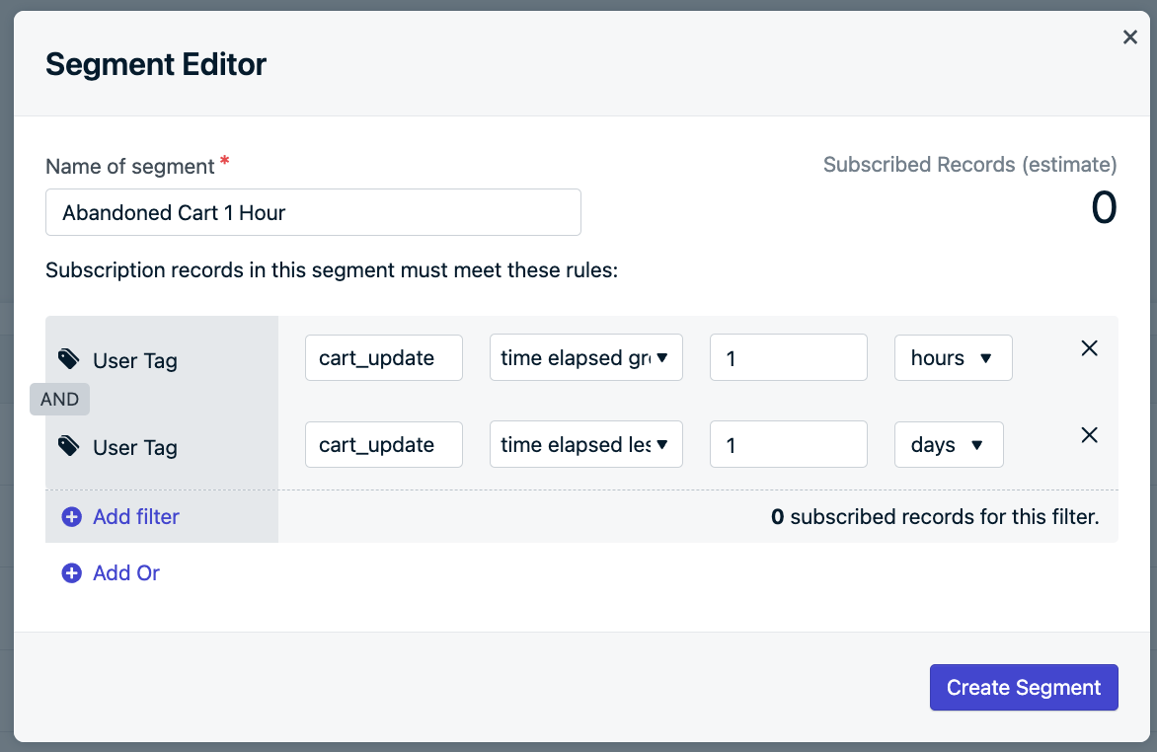This screenshot has height=752, width=1157.
Task: Click the second row's cart_update tag field
Action: point(383,444)
